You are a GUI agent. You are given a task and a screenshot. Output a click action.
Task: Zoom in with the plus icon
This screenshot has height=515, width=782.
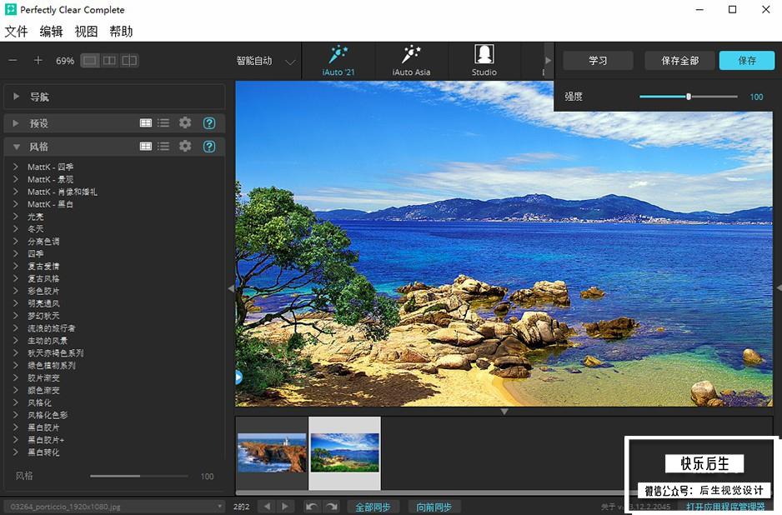[x=38, y=60]
